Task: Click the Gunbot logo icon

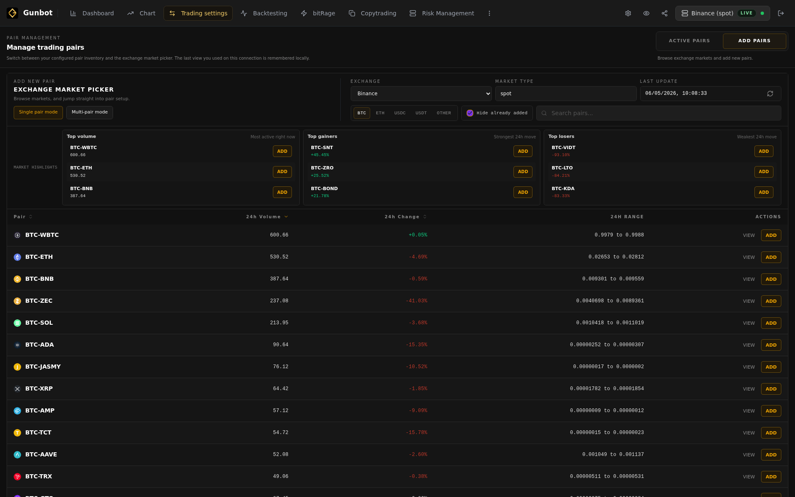Action: pyautogui.click(x=12, y=13)
